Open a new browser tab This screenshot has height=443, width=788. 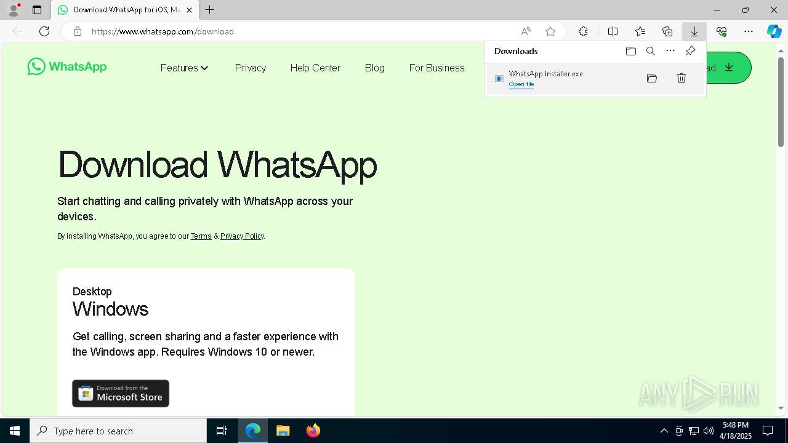pyautogui.click(x=210, y=10)
